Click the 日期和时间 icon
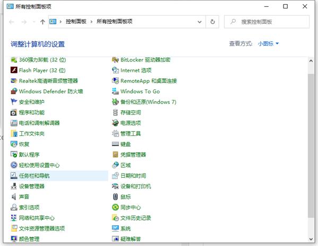Viewport: 318px width, 246px height. click(x=116, y=176)
